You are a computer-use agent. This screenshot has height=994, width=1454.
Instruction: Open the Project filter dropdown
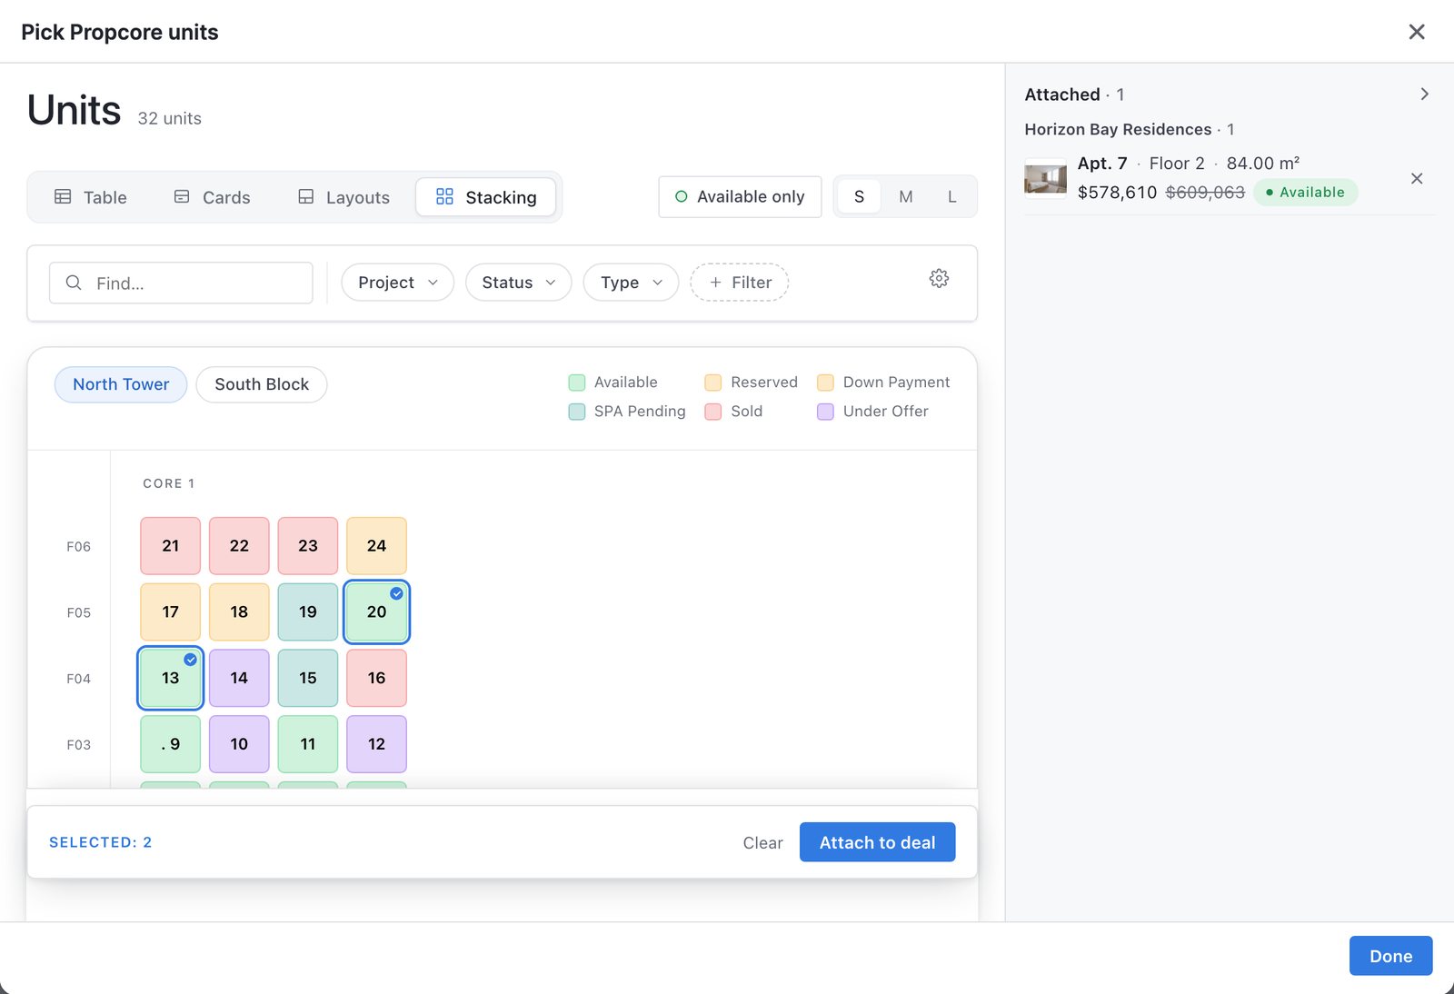[397, 283]
